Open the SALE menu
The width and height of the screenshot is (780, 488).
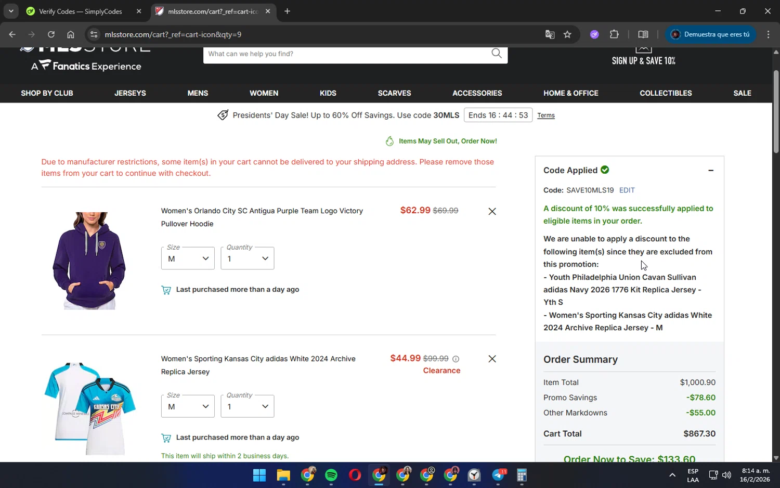pyautogui.click(x=742, y=93)
